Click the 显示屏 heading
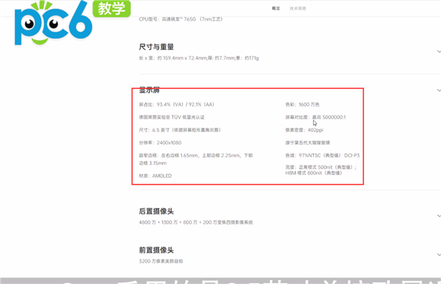This screenshot has height=284, width=441. point(149,90)
